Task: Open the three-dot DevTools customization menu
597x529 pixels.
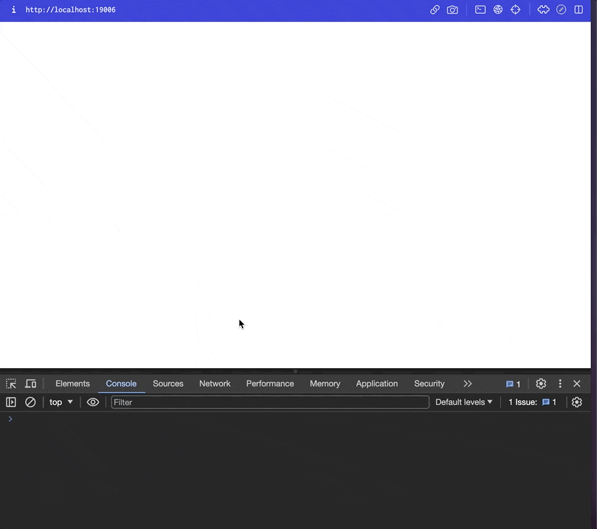Action: pos(560,383)
